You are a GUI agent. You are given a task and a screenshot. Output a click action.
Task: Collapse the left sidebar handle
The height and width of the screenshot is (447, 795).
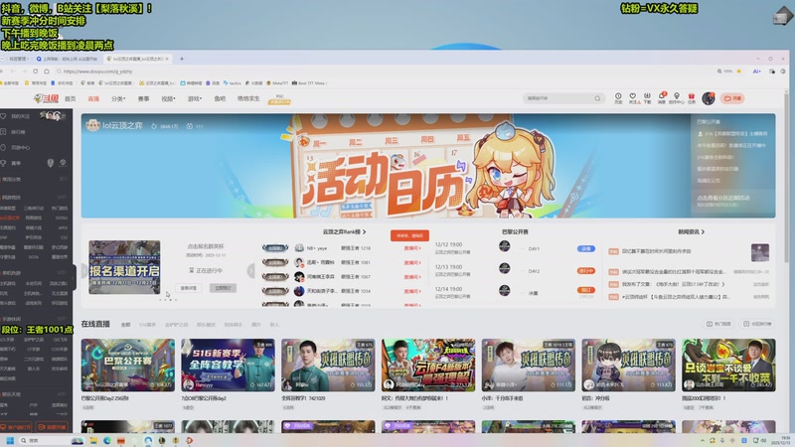click(74, 277)
